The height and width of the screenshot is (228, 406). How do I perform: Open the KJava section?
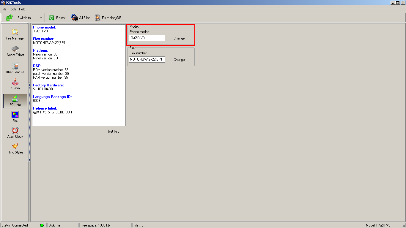[15, 85]
